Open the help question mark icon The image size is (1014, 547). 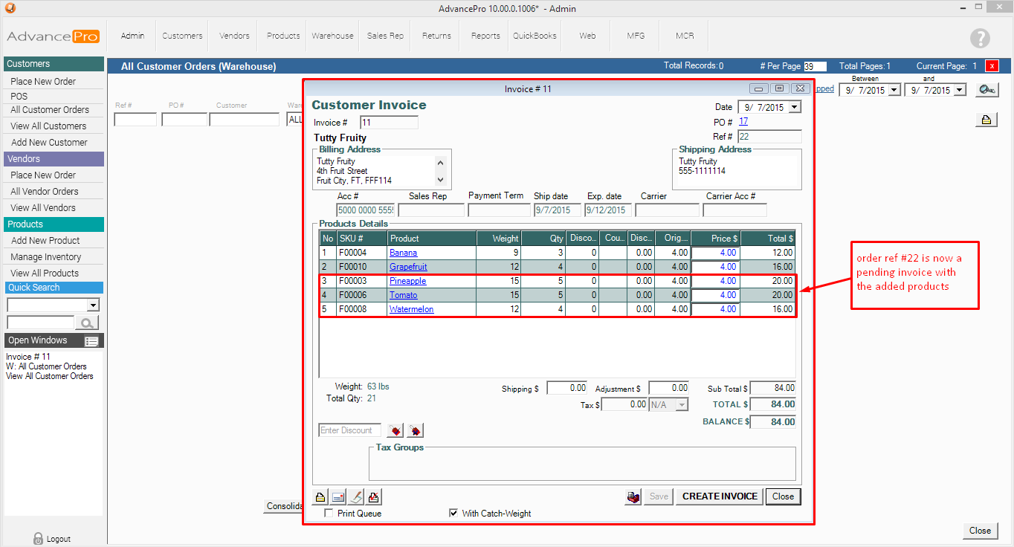click(980, 39)
